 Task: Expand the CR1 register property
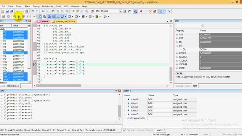(x=177, y=34)
